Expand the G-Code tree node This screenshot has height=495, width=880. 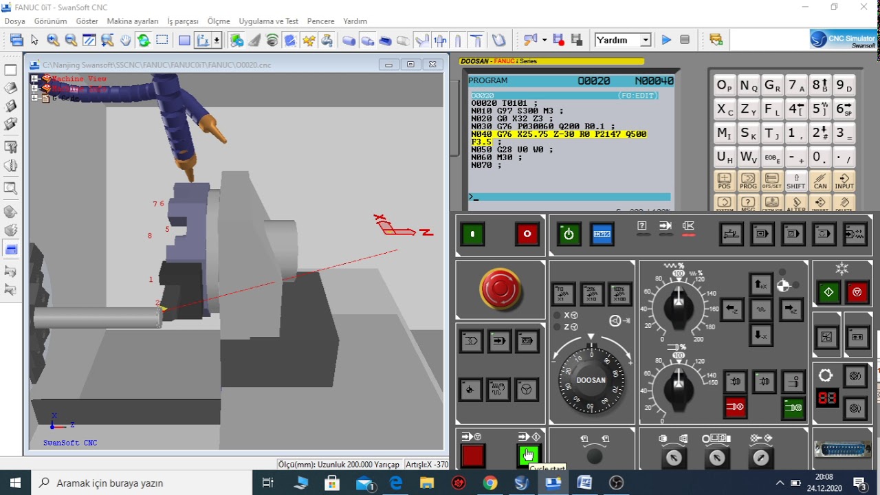coord(34,98)
